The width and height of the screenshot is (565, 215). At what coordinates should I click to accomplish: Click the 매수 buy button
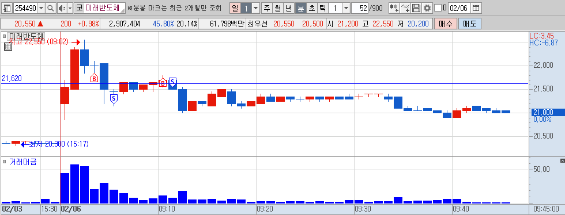tap(446, 24)
